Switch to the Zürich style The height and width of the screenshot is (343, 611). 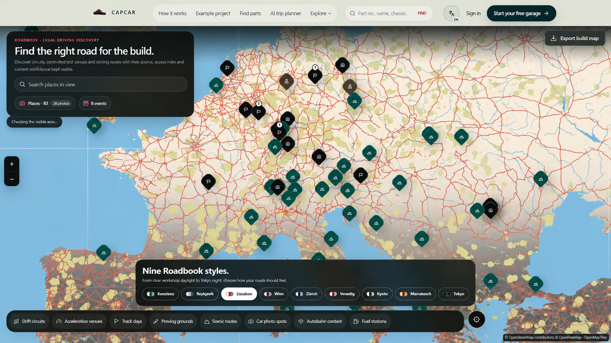(x=306, y=294)
